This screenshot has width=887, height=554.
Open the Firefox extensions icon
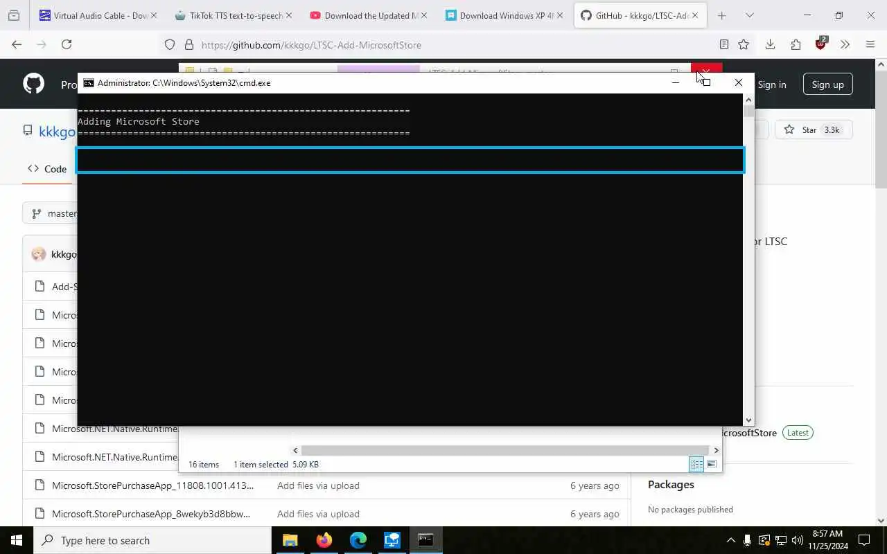pyautogui.click(x=796, y=44)
